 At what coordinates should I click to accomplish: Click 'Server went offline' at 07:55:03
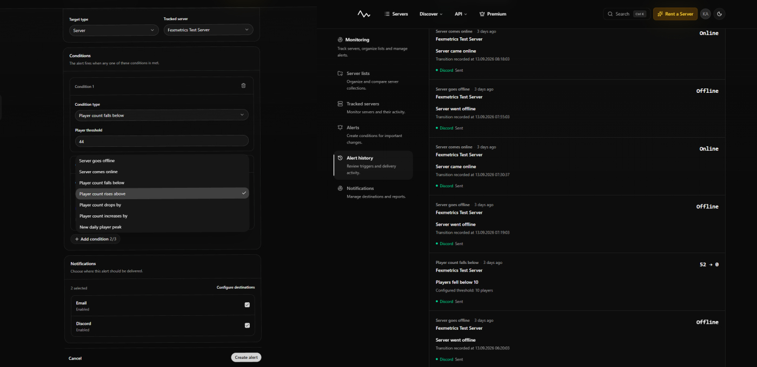click(x=456, y=108)
